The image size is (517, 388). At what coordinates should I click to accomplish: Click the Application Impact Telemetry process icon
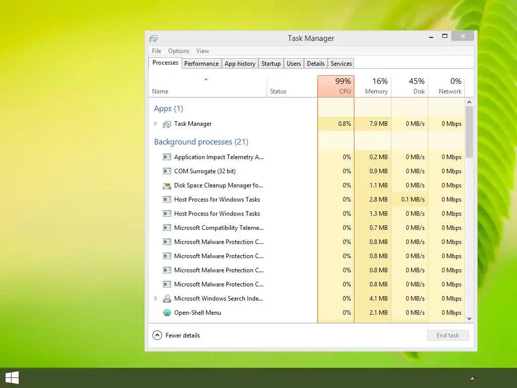coord(167,157)
